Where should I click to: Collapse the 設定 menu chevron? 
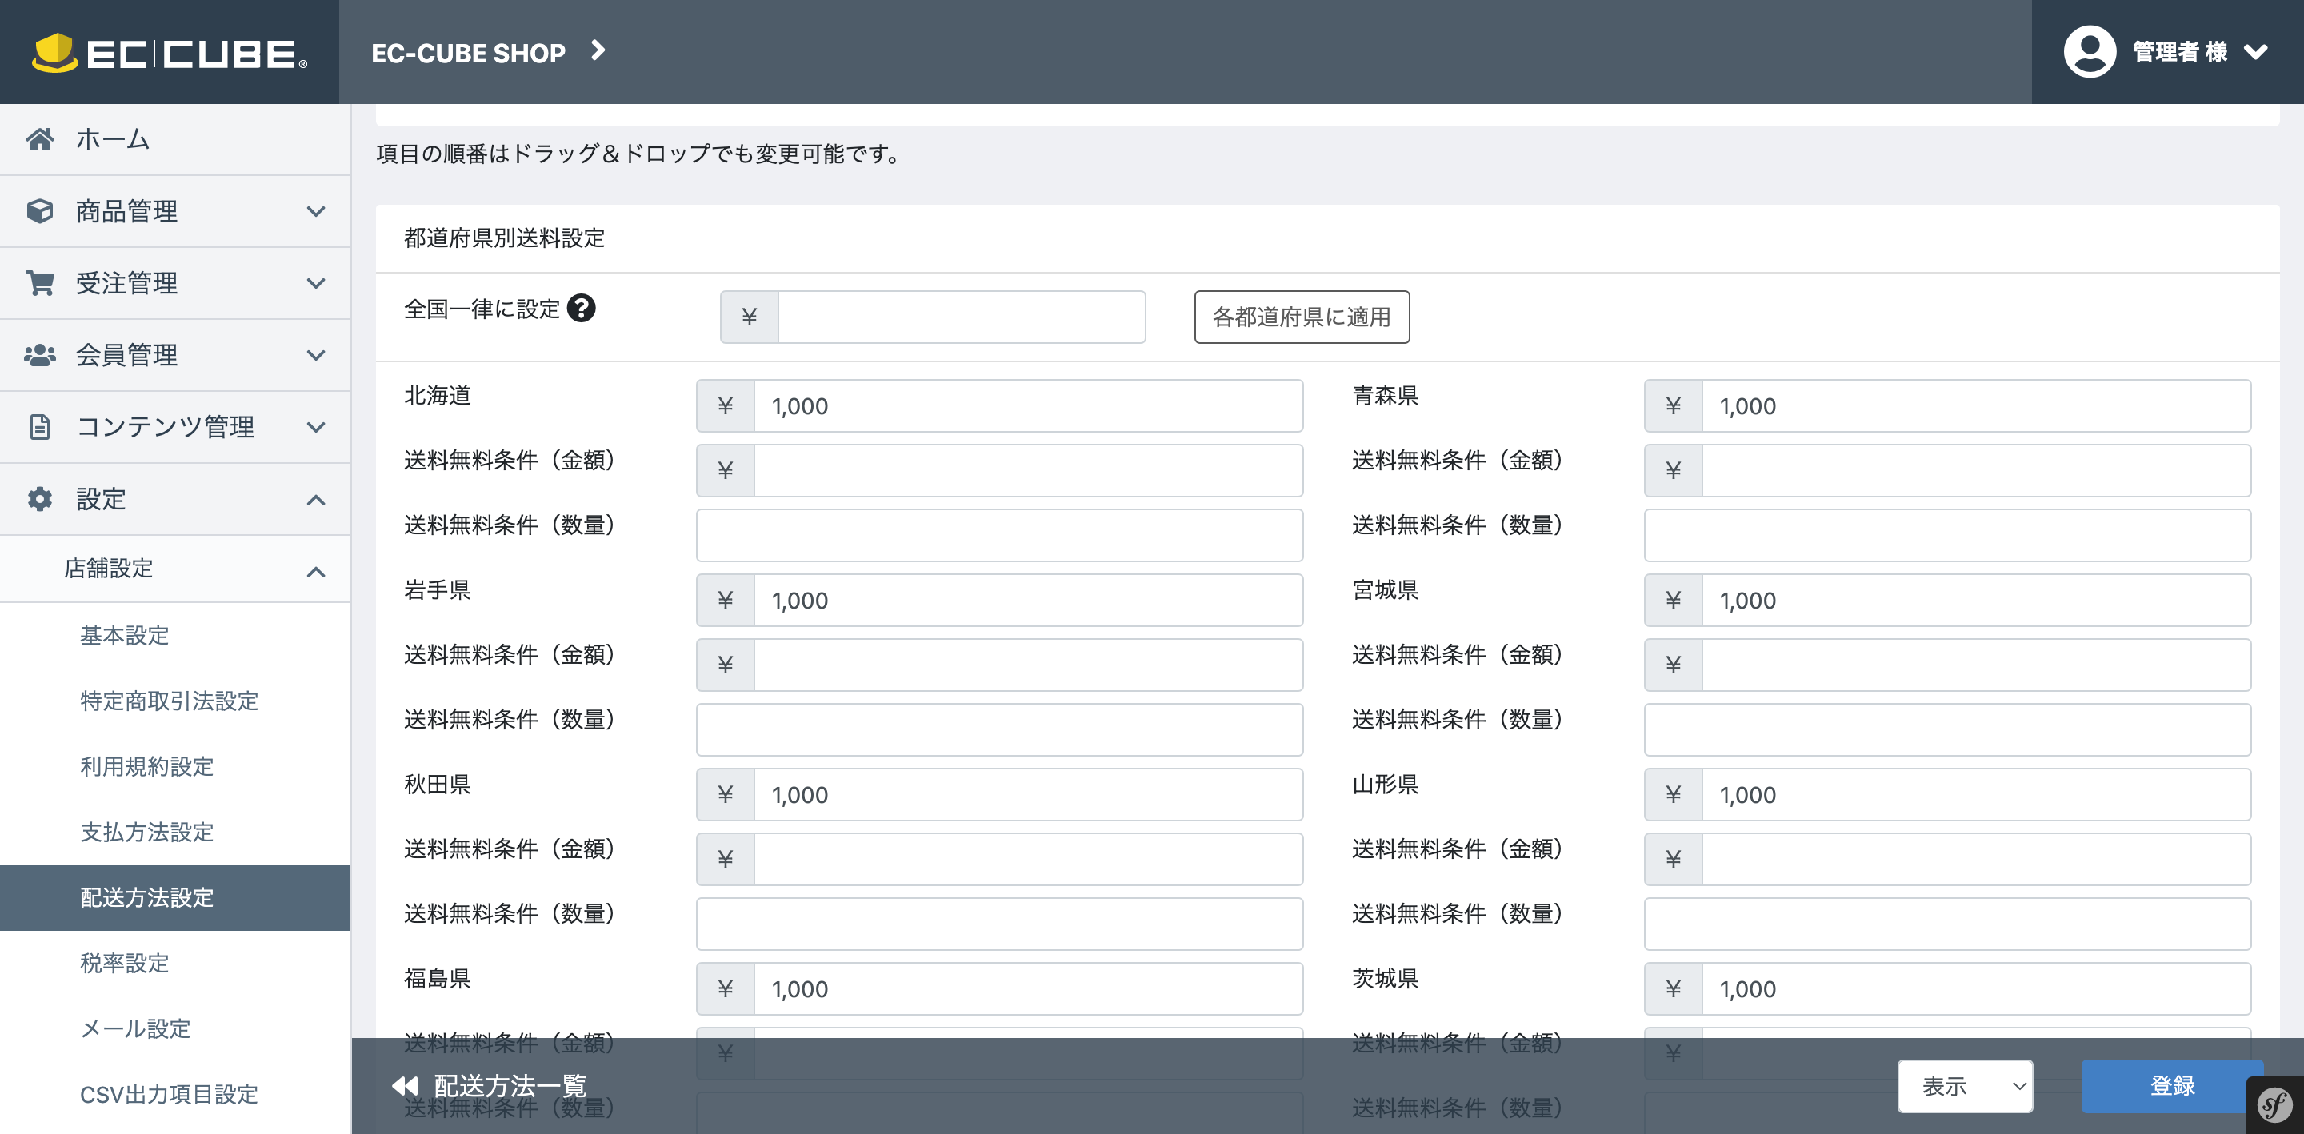click(x=316, y=500)
